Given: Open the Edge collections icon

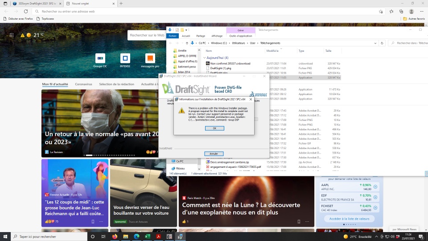Looking at the screenshot, I should (x=401, y=12).
